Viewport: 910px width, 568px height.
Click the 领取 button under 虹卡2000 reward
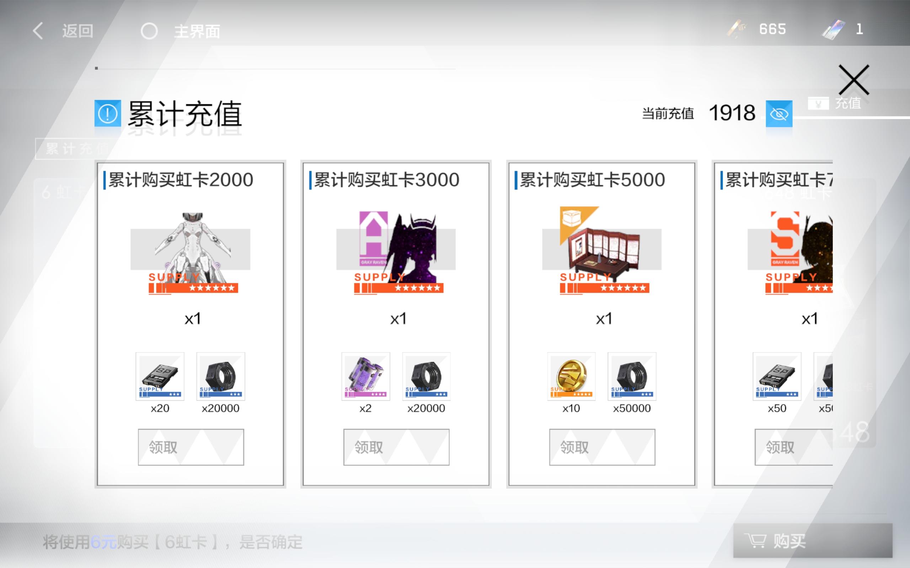click(x=191, y=447)
